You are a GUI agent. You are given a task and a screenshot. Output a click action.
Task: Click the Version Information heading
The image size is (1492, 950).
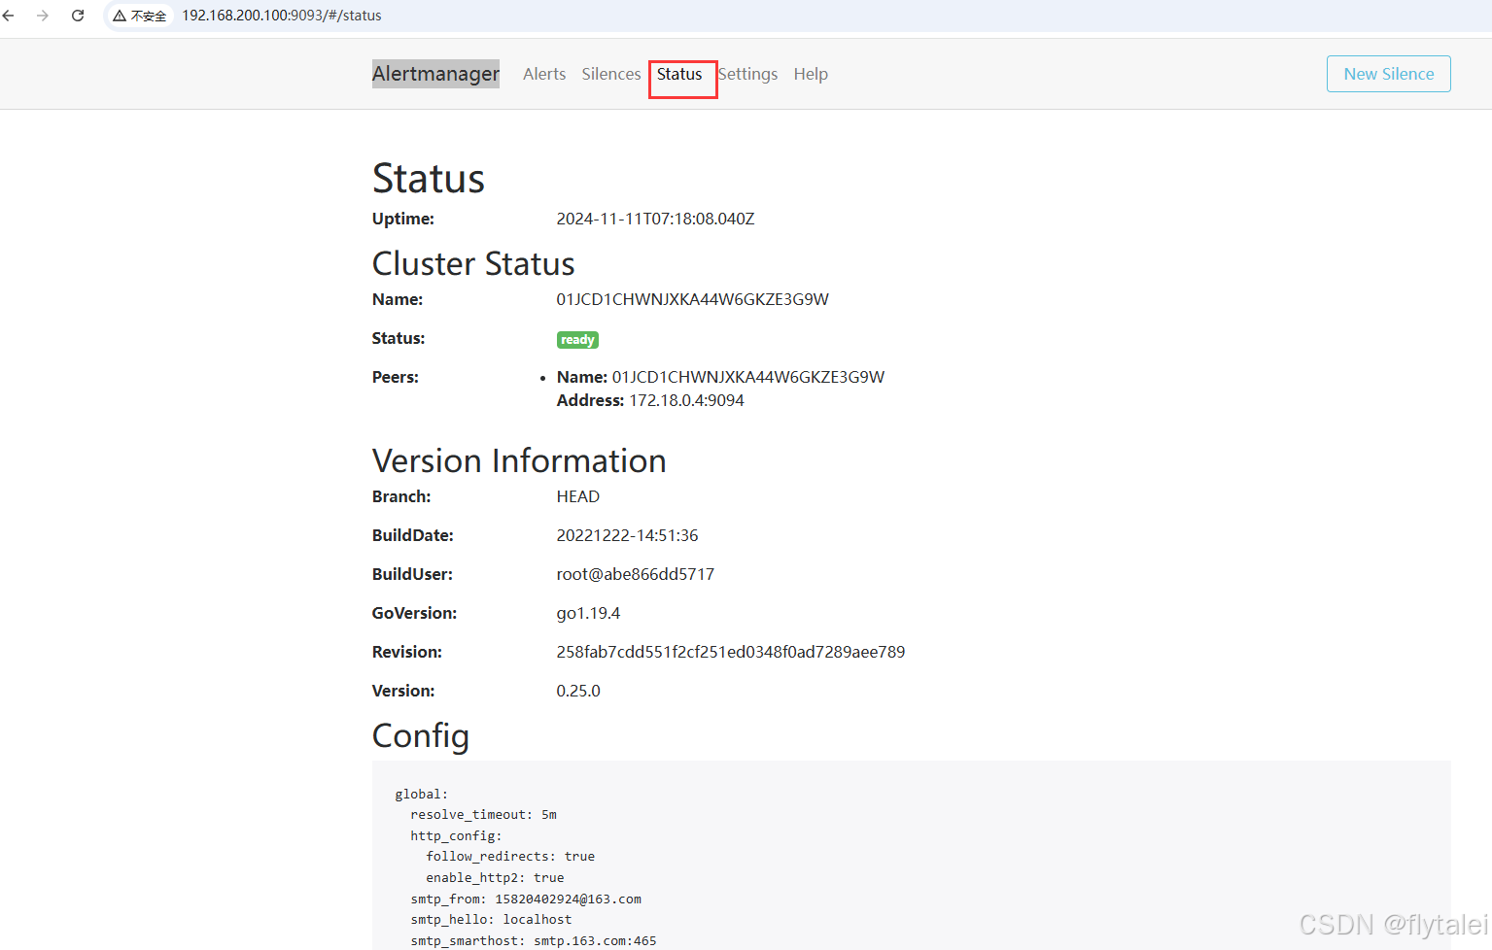[519, 460]
